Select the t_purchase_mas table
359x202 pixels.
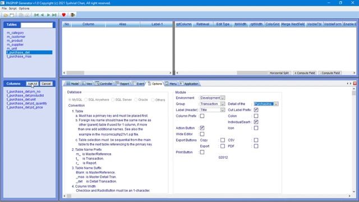[19, 56]
